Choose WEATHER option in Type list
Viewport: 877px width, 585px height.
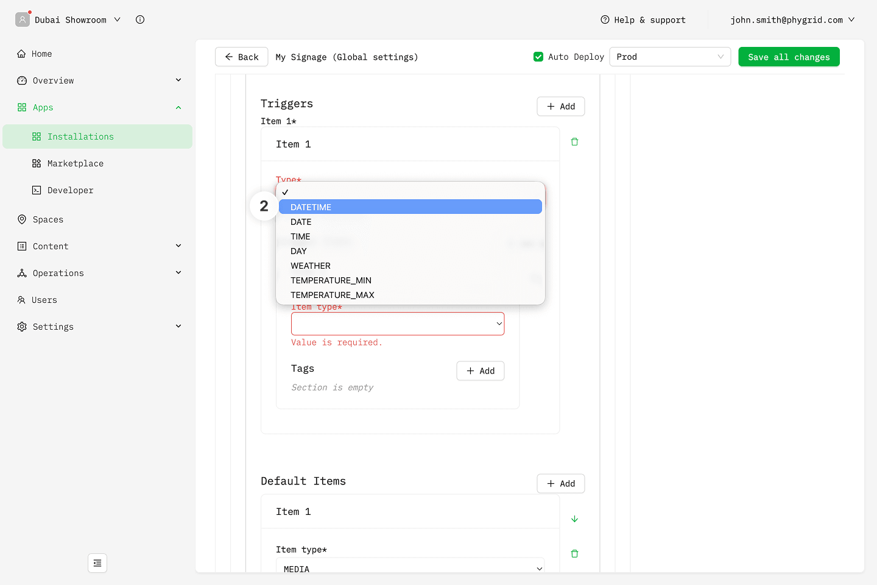pyautogui.click(x=311, y=266)
